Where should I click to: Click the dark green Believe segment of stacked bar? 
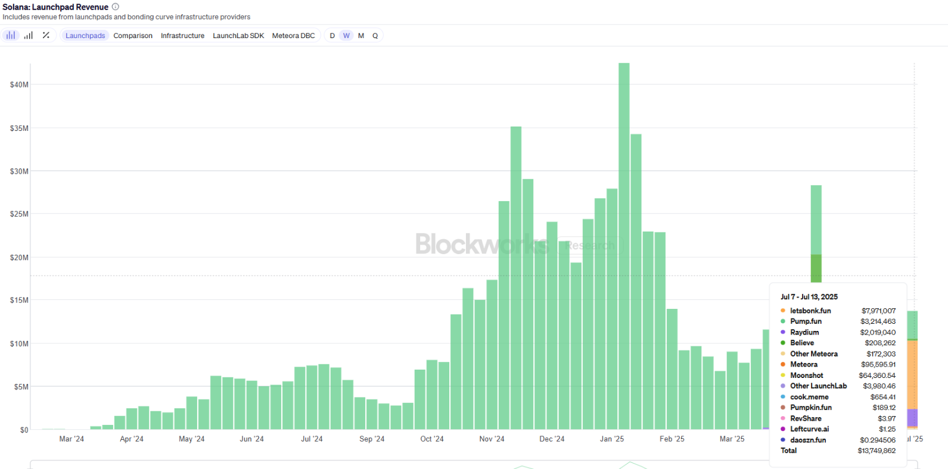click(x=816, y=268)
